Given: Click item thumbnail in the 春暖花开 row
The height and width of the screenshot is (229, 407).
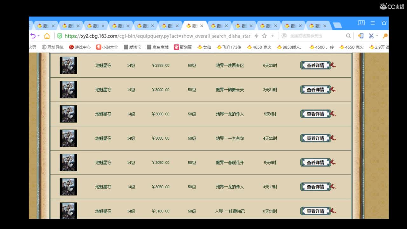Looking at the screenshot, I should click(x=68, y=163).
